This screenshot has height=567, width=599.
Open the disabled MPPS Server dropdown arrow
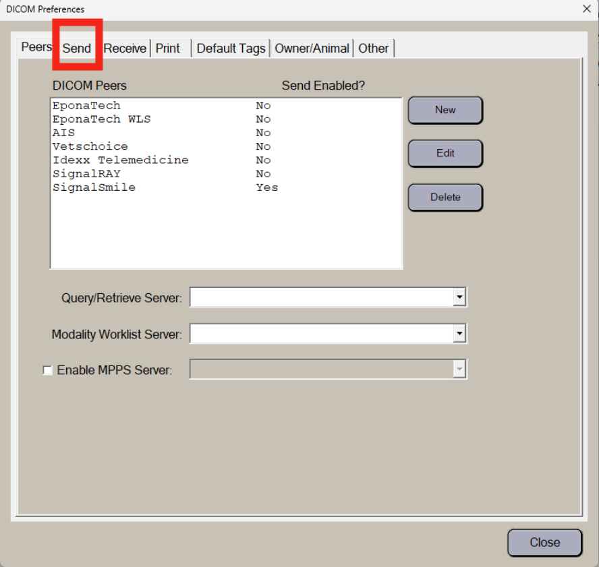(x=459, y=369)
